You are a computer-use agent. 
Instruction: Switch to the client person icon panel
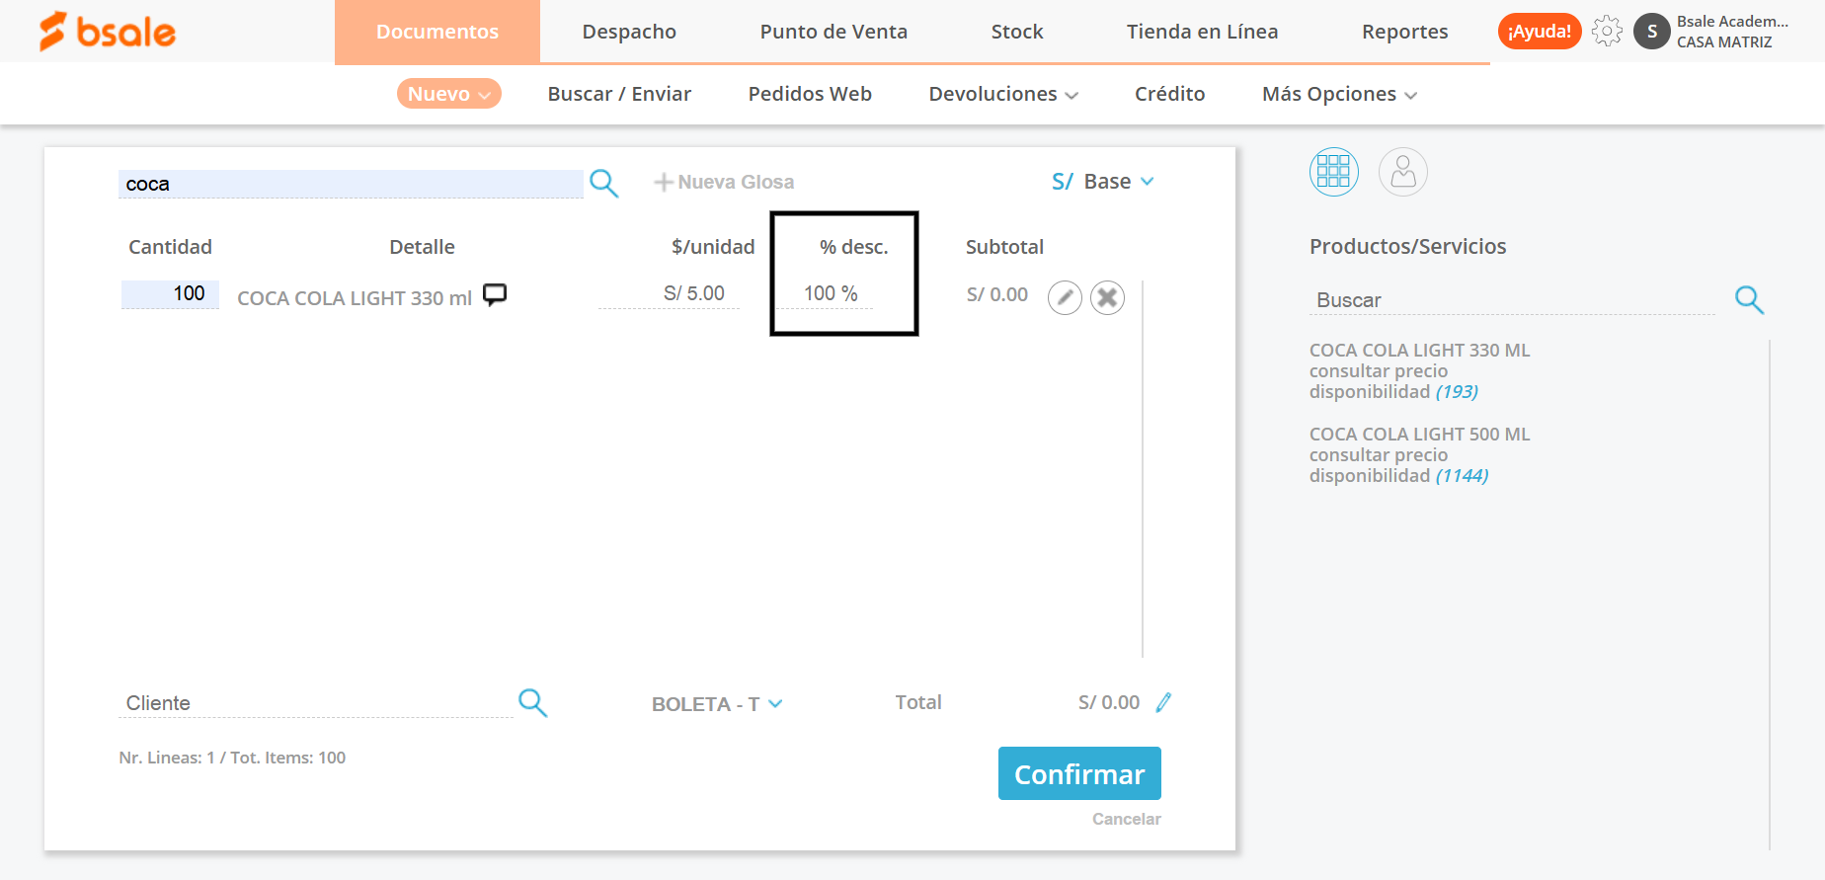(x=1402, y=172)
